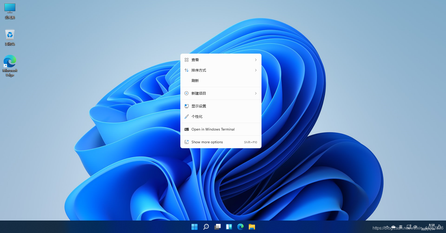Open the 8:58 clock and date

[428, 227]
